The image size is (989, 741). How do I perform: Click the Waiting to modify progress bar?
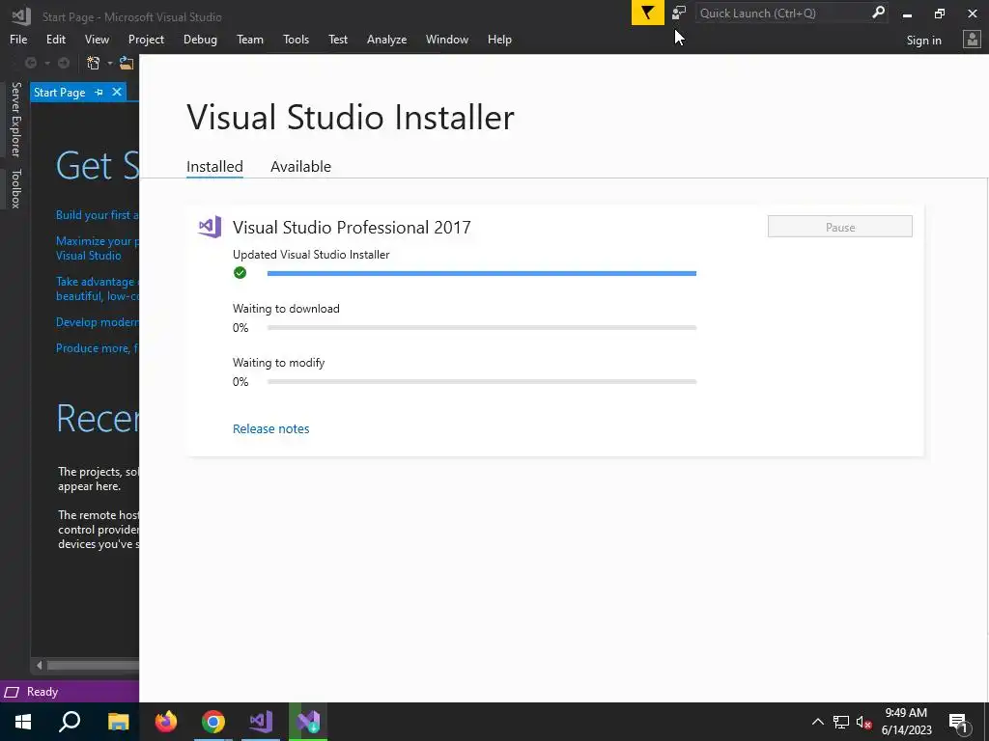coord(481,382)
